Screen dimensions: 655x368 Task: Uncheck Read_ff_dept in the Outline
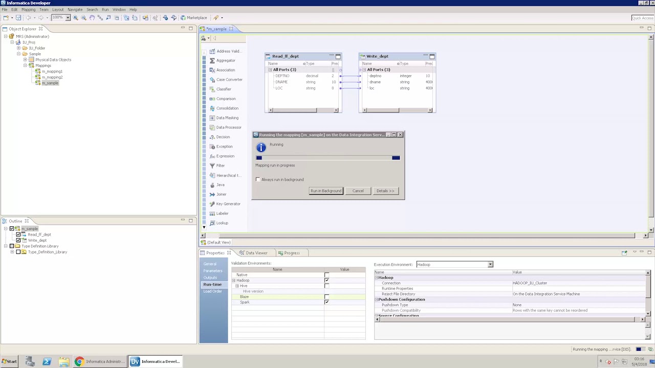point(18,235)
